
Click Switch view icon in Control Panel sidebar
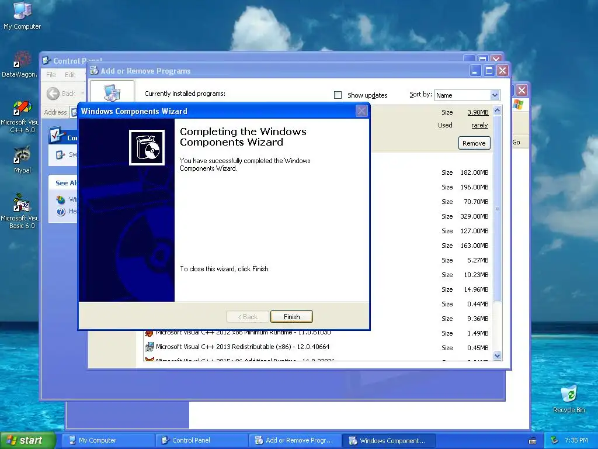tap(60, 154)
